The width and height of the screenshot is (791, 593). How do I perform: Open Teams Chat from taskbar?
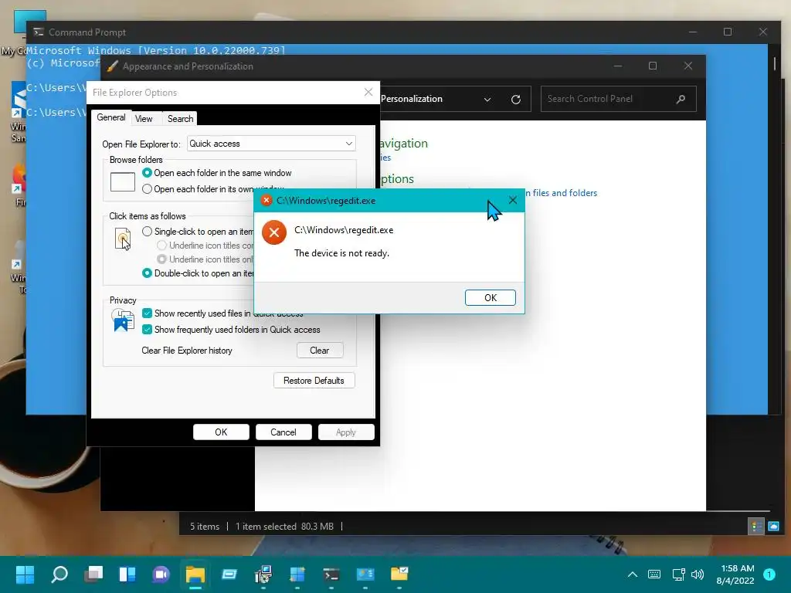point(161,574)
